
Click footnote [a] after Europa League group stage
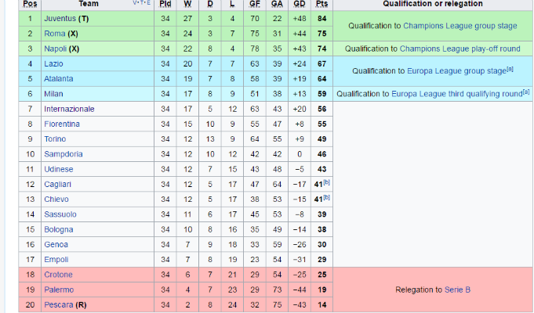510,69
